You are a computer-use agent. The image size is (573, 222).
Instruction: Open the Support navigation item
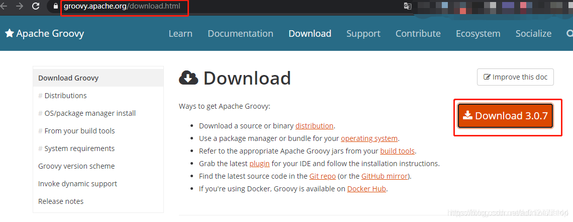click(x=363, y=34)
